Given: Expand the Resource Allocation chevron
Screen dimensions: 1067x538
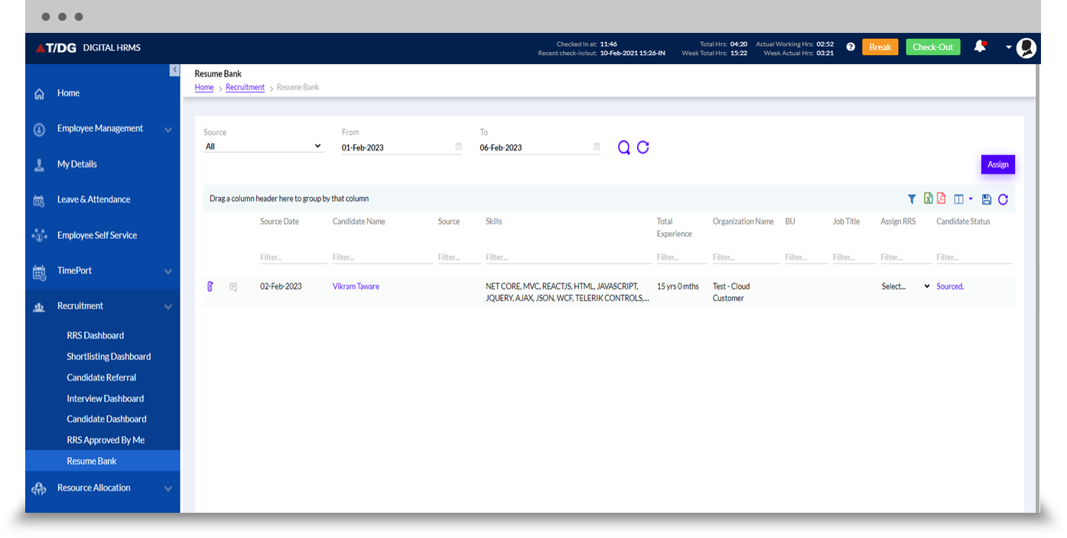Looking at the screenshot, I should [168, 489].
